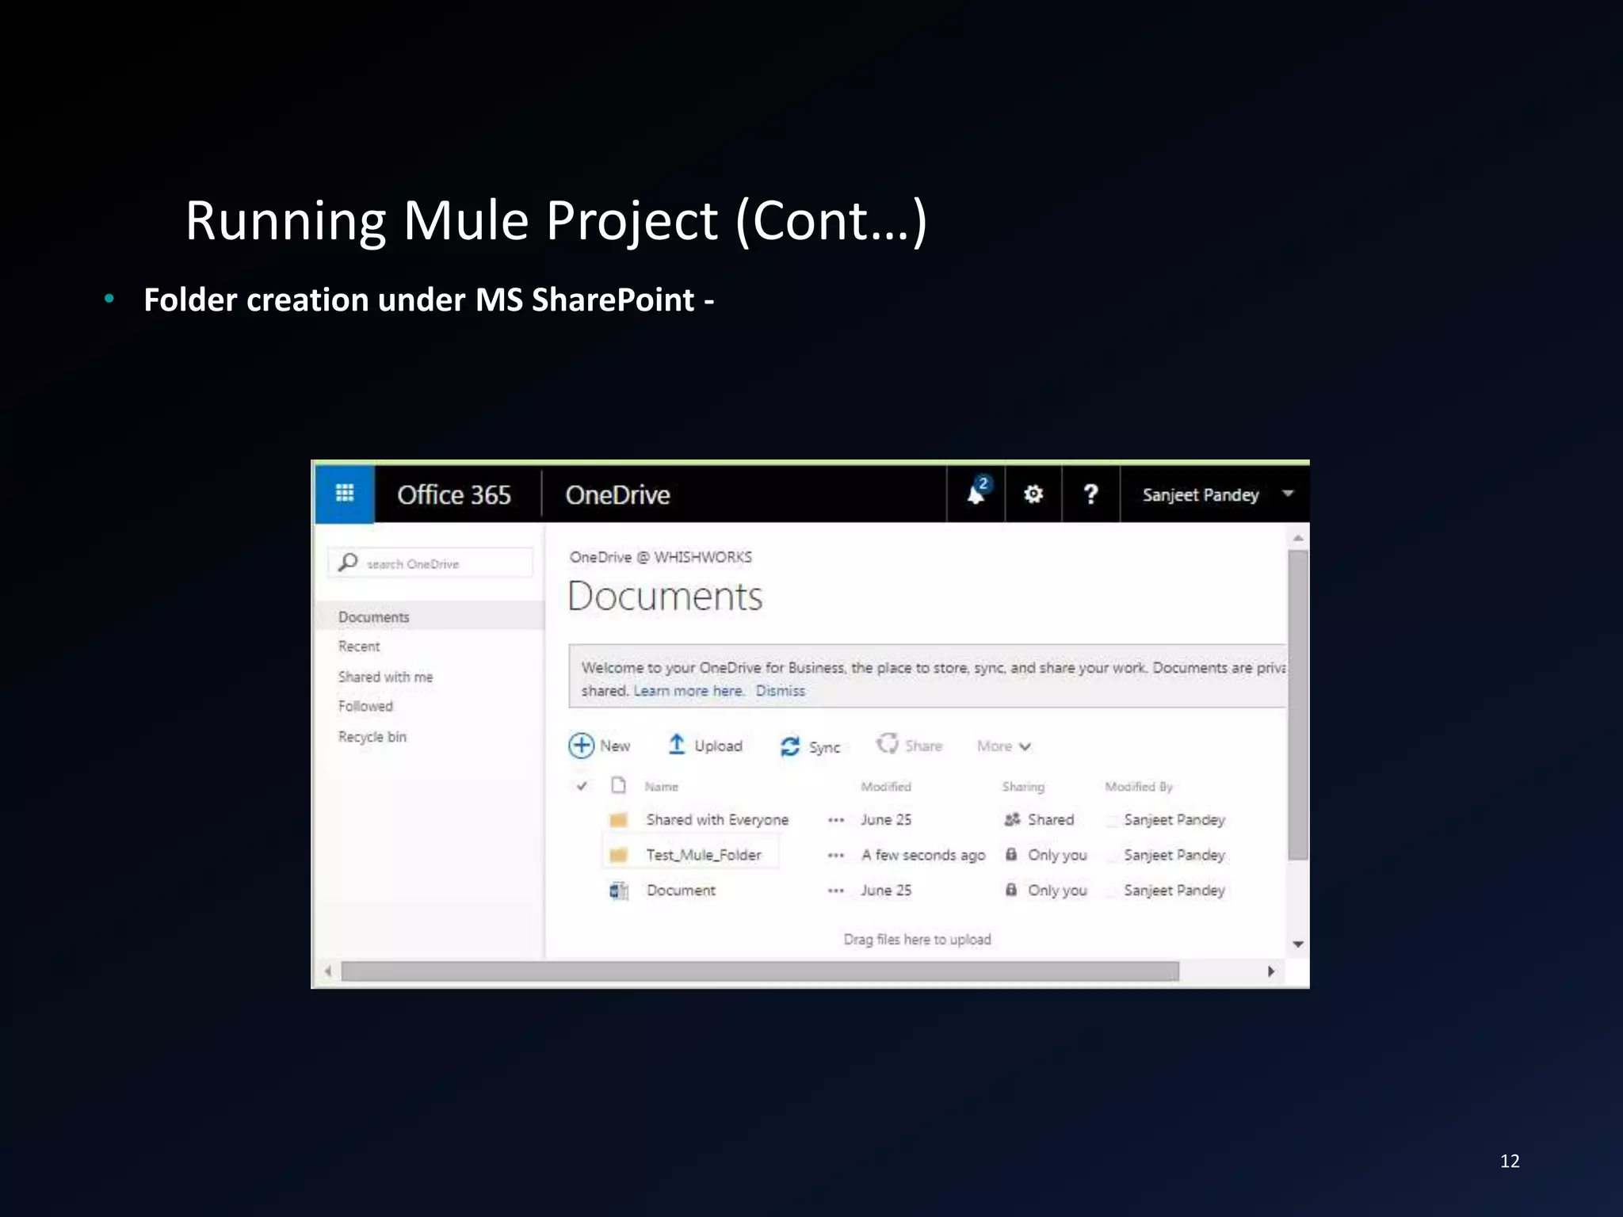Click the lock icon for Test_Mule_Folder
The height and width of the screenshot is (1217, 1623).
click(1011, 854)
